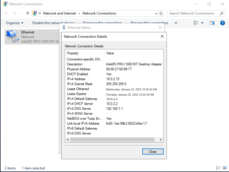Select the Description row
Screen dimensions: 229x172
tap(114, 64)
